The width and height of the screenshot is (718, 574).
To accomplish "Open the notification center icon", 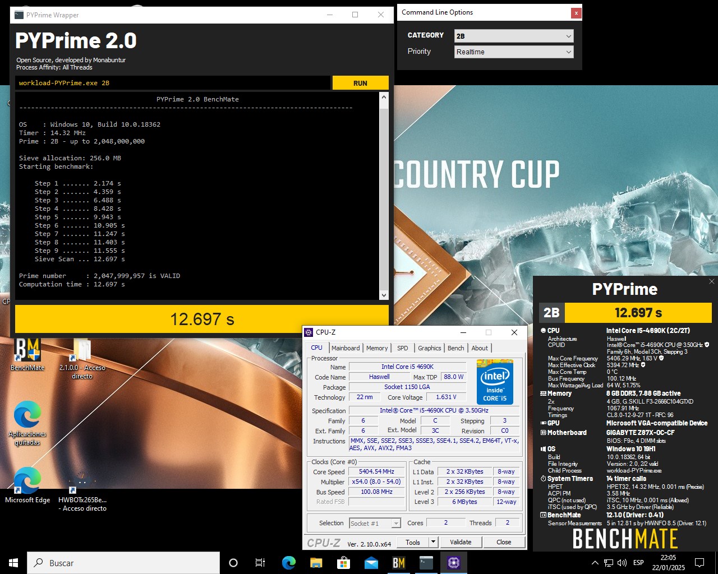I will (699, 563).
